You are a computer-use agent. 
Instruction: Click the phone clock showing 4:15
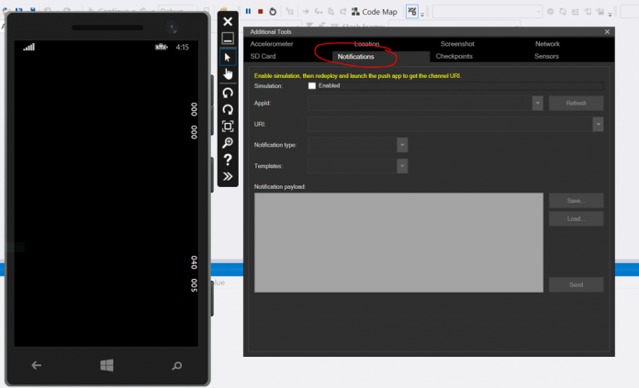182,47
